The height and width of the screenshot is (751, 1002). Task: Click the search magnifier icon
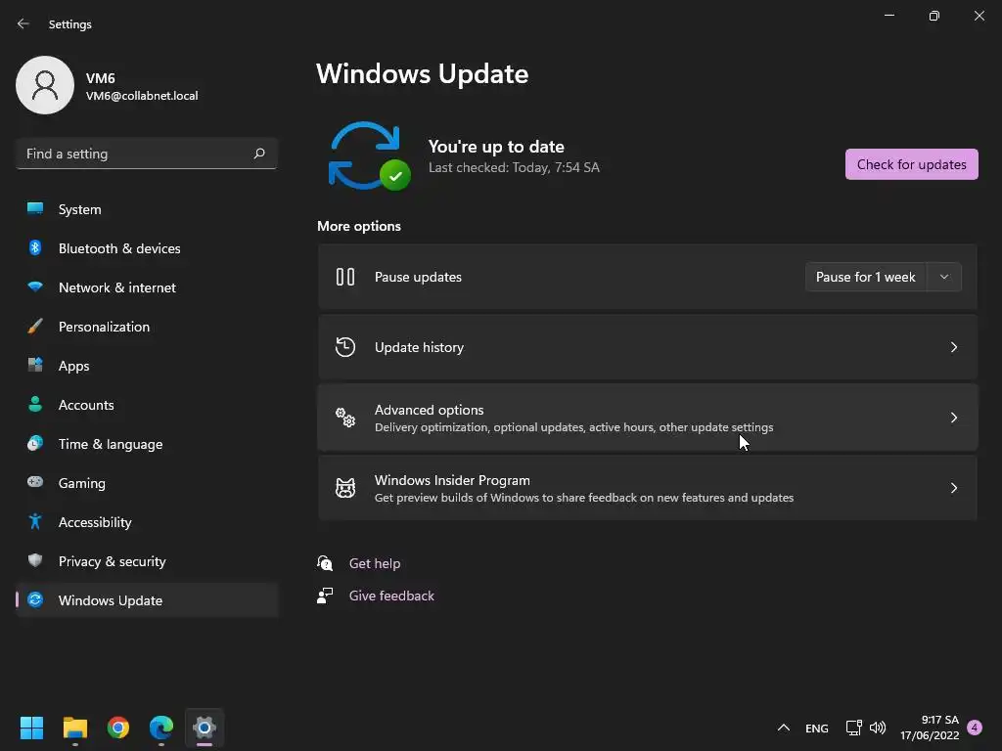258,154
